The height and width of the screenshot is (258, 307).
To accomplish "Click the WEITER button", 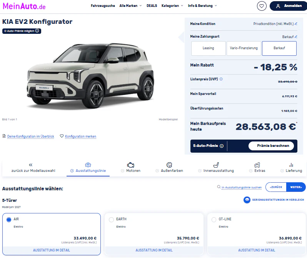I will coord(296,187).
